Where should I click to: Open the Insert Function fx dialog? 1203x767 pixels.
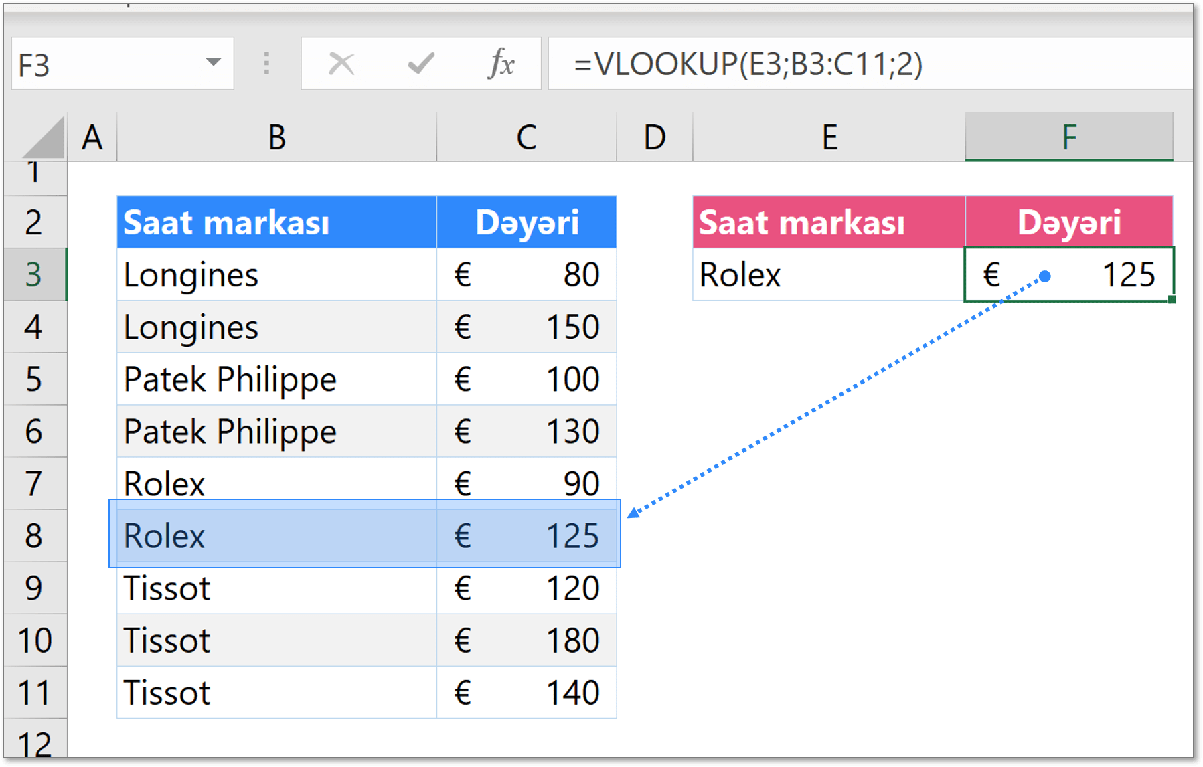[501, 64]
